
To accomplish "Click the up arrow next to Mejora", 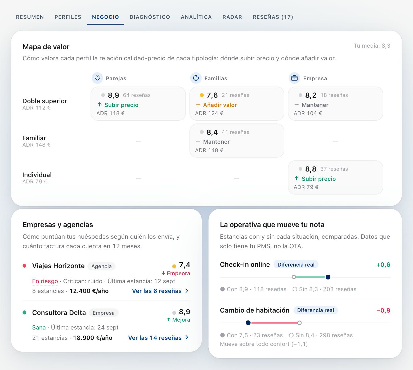I will pos(169,319).
